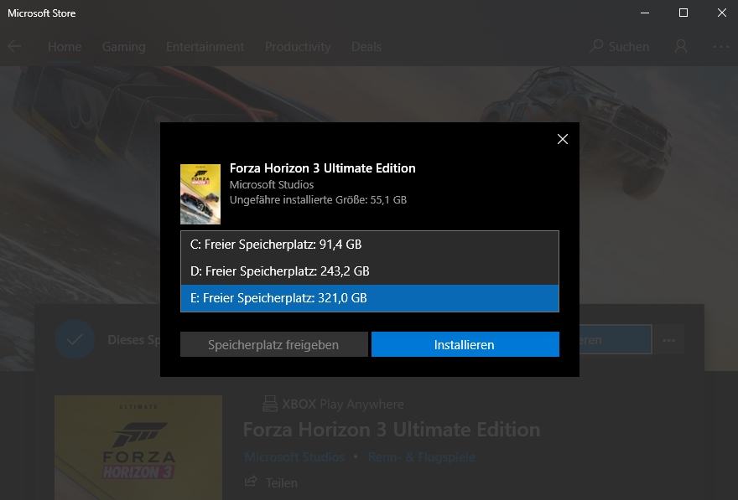Minimize the Microsoft Store window
The height and width of the screenshot is (500, 738).
pos(645,13)
